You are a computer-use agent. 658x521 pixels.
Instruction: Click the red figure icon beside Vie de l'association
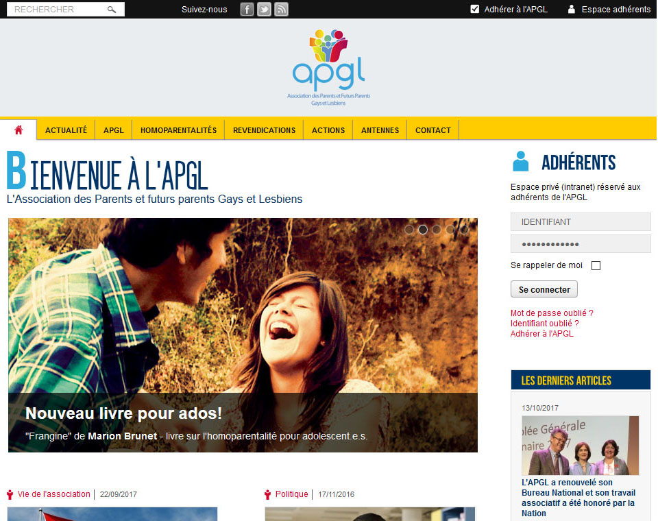[x=10, y=494]
